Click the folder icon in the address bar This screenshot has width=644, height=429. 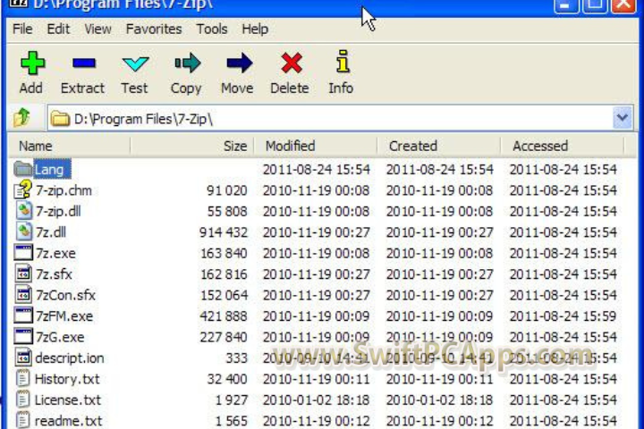pyautogui.click(x=60, y=119)
